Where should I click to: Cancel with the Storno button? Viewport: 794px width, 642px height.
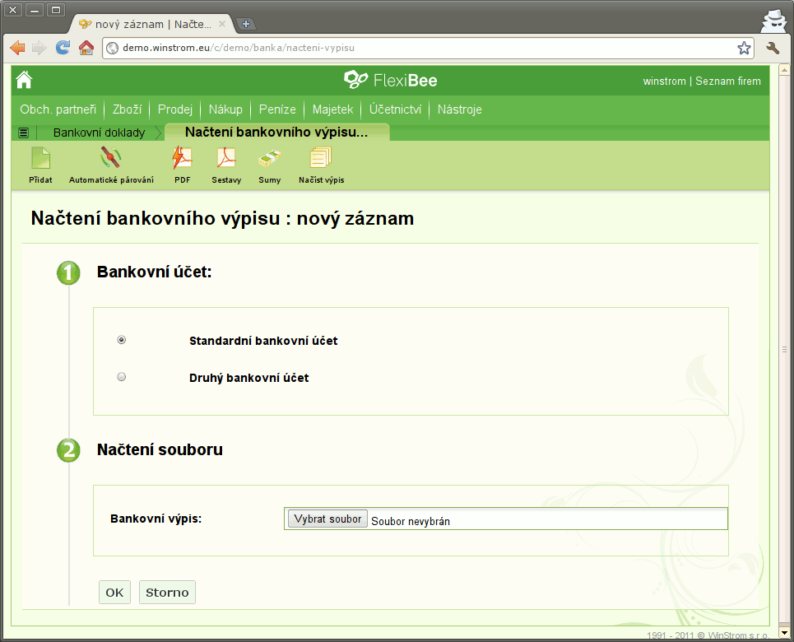(x=167, y=593)
